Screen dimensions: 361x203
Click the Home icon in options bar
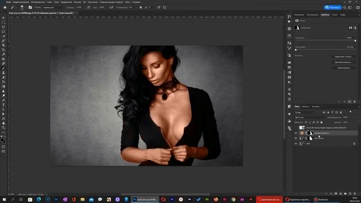tap(5, 7)
